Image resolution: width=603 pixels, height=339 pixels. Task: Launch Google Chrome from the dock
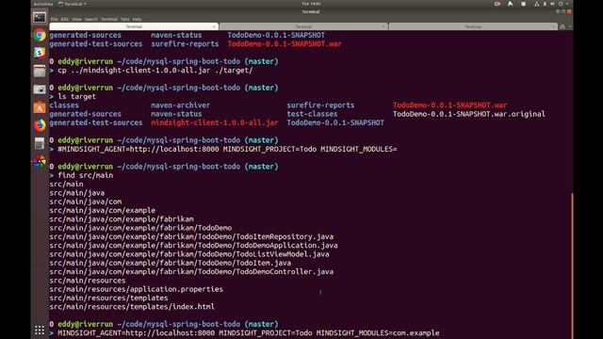tap(40, 36)
